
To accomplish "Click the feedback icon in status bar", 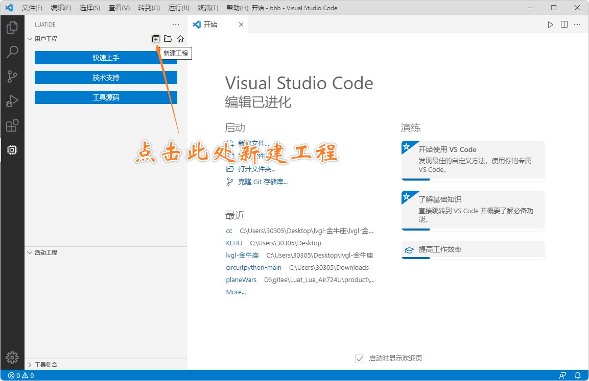I will pyautogui.click(x=562, y=375).
